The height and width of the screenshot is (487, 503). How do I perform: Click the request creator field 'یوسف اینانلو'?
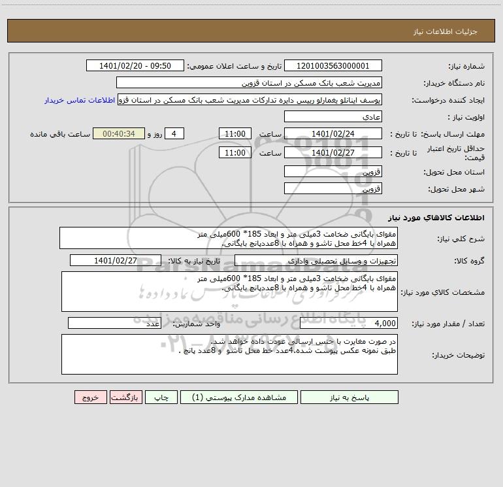click(250, 100)
